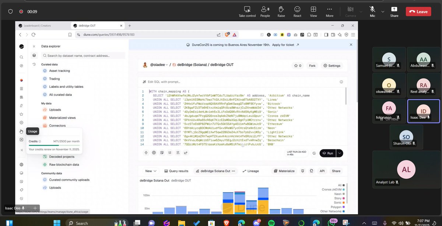Open the Query results tab

pos(176,171)
